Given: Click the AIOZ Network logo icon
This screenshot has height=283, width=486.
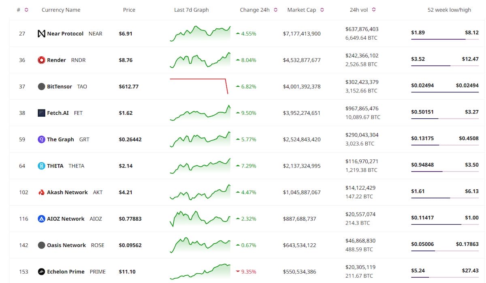Looking at the screenshot, I should [x=41, y=219].
